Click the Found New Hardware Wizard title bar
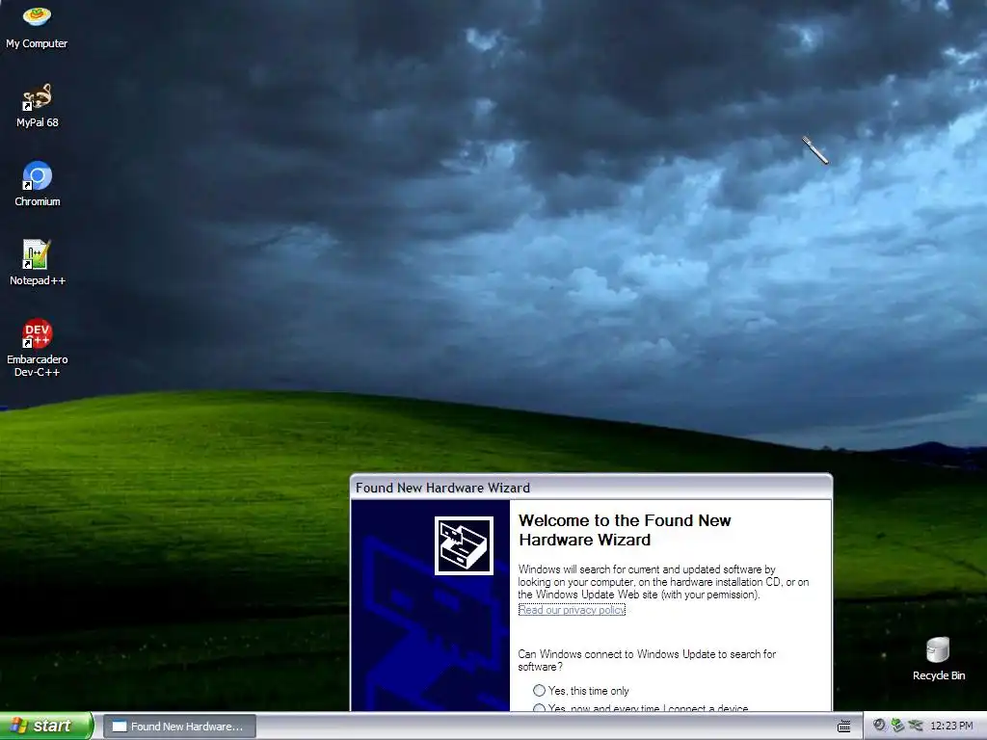This screenshot has height=740, width=987. coord(591,487)
